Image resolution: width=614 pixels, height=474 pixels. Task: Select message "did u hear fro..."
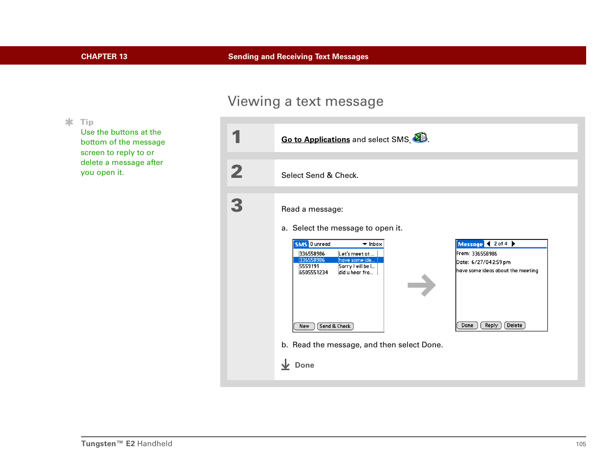pos(356,272)
